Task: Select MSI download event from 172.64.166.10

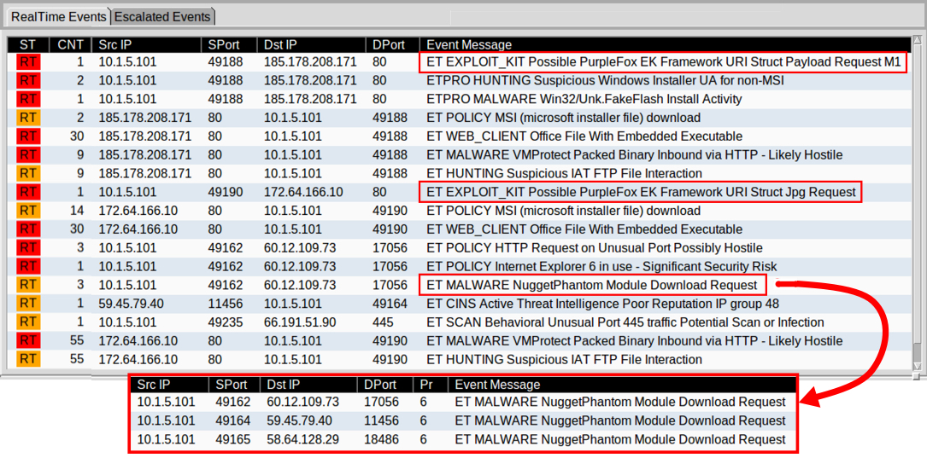Action: click(460, 211)
